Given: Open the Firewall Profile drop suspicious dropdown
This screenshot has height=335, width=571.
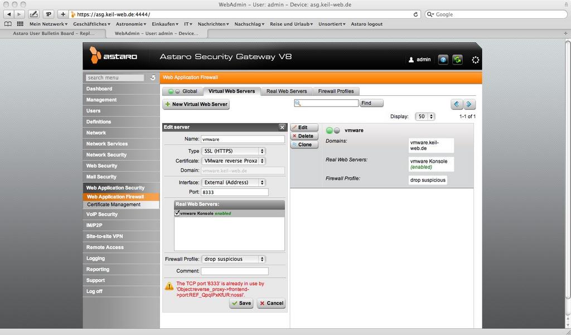Looking at the screenshot, I should (234, 259).
